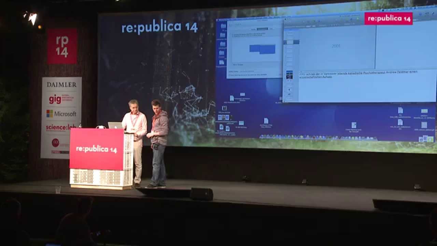
Task: Select the photo slide thumbnail in Keynote's navigator
Action: point(290,75)
